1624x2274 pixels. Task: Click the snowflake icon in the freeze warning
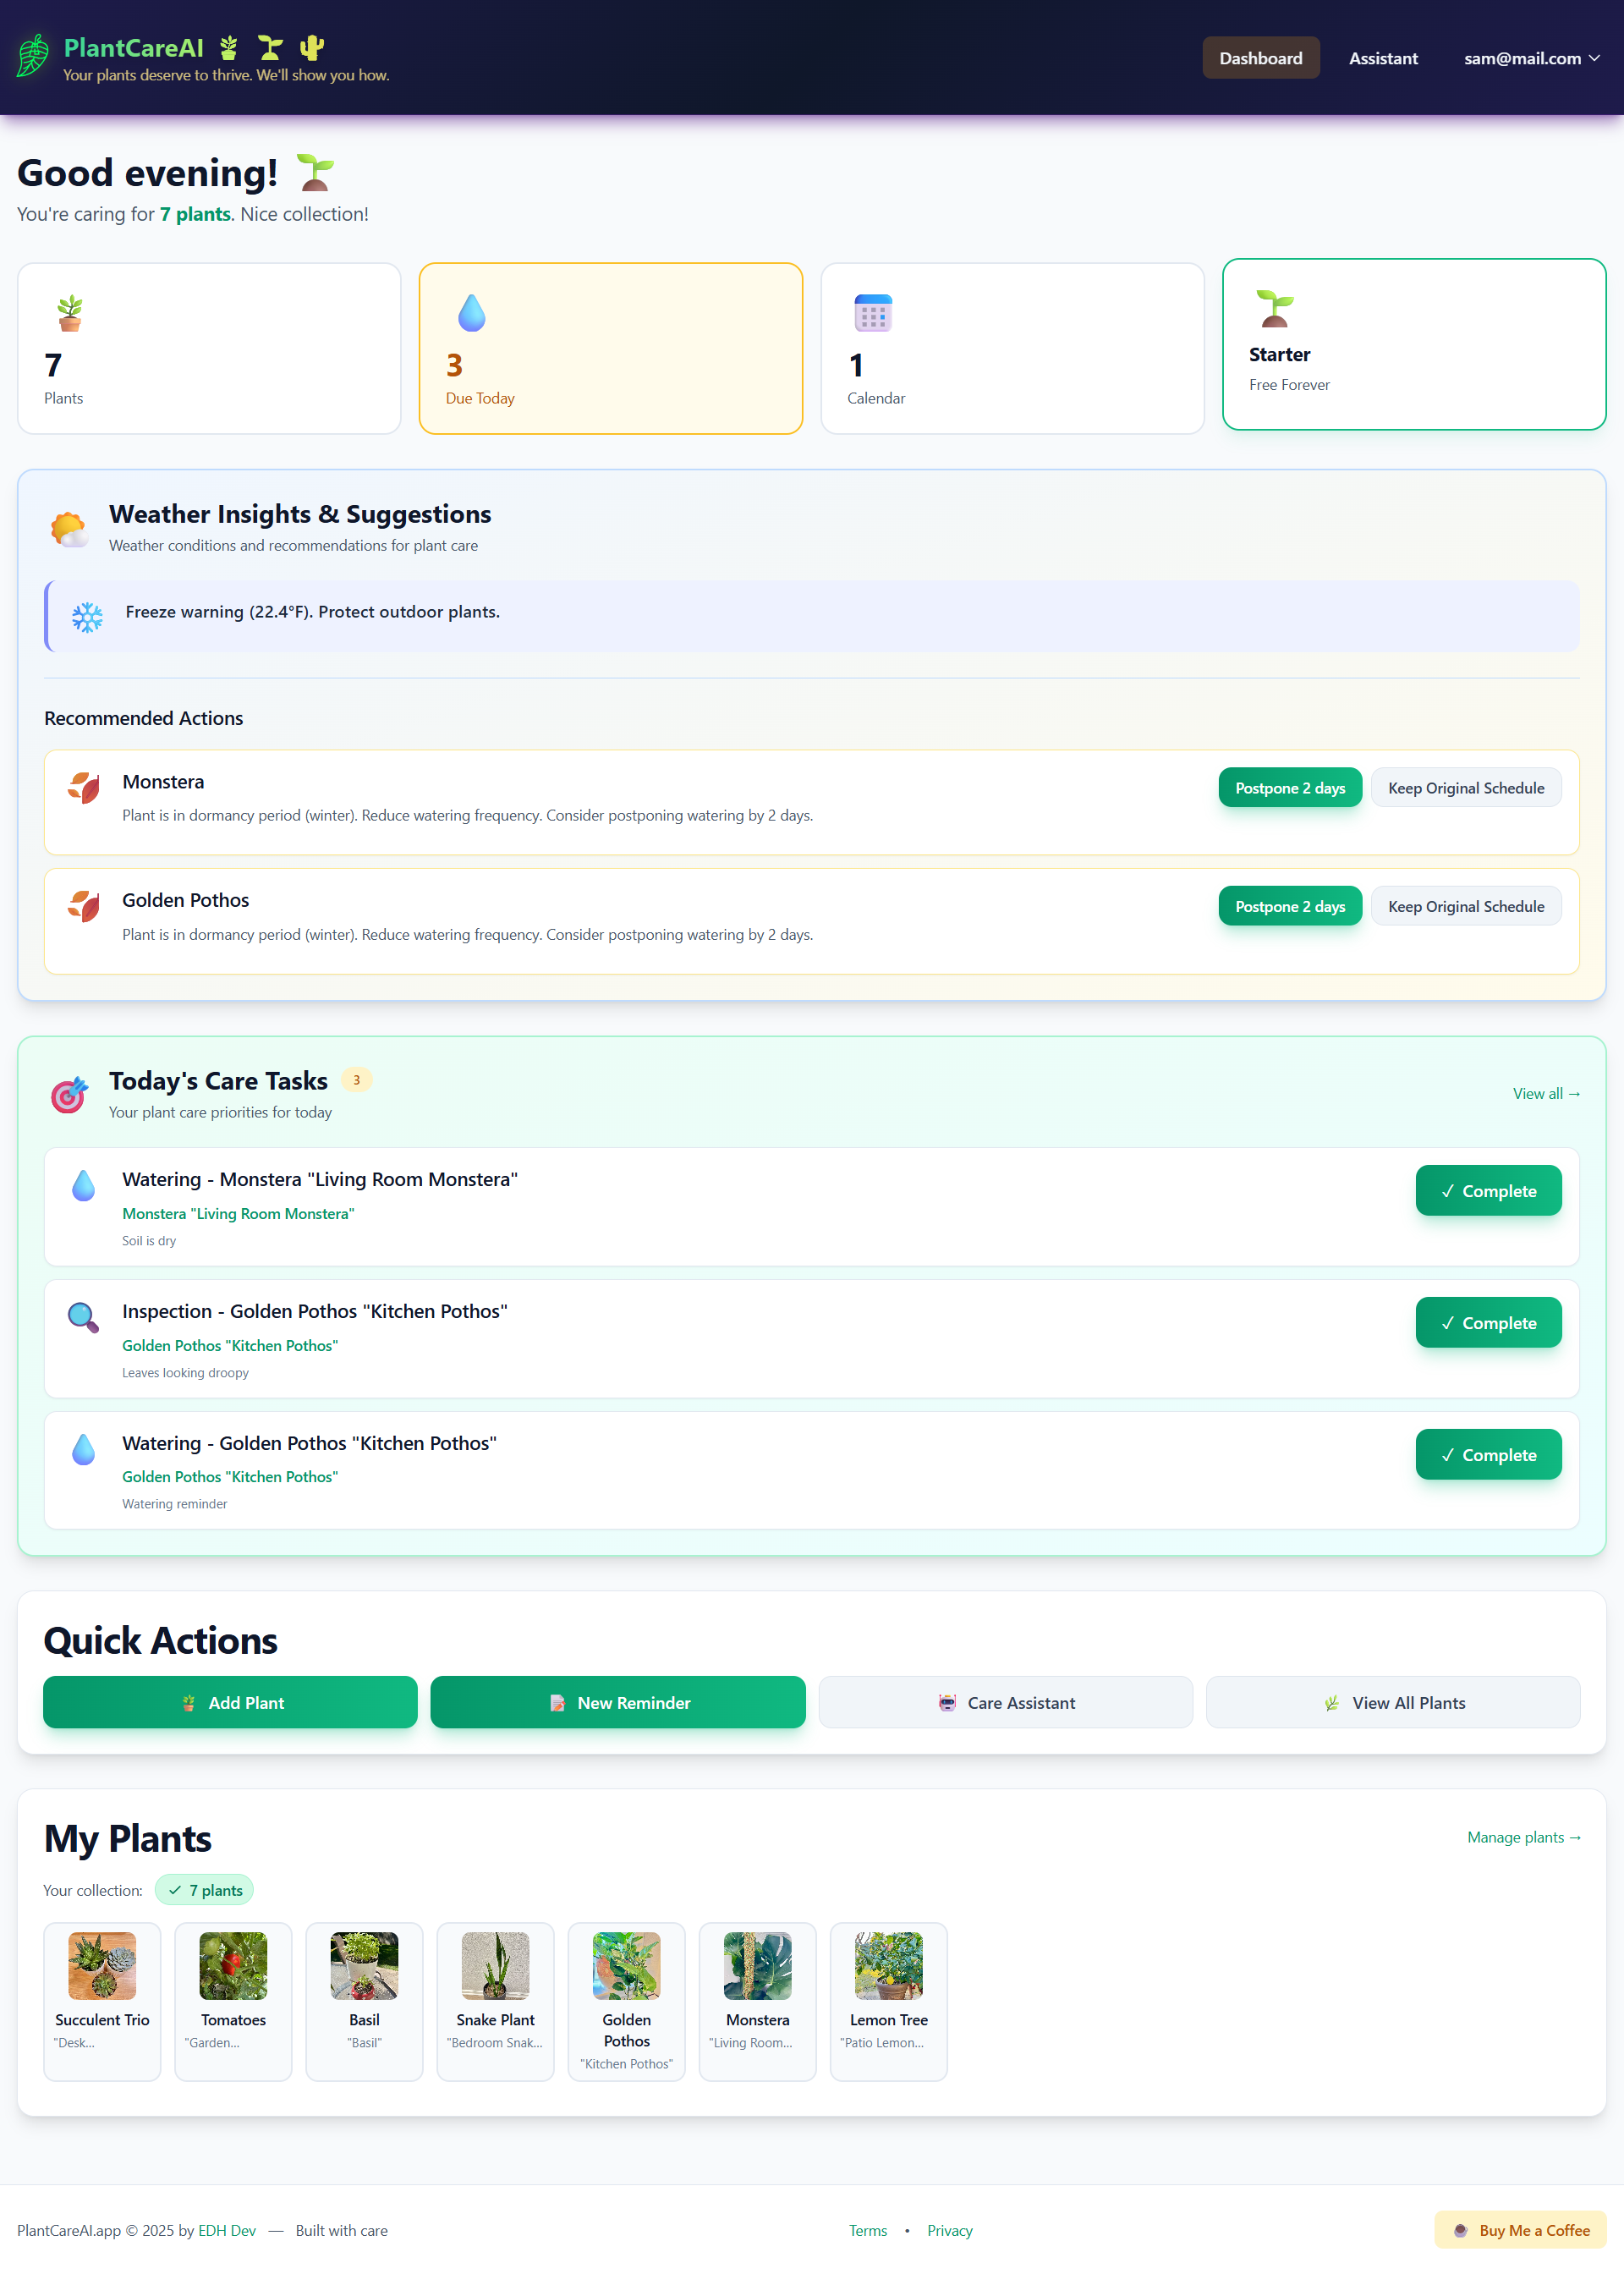pos(88,617)
